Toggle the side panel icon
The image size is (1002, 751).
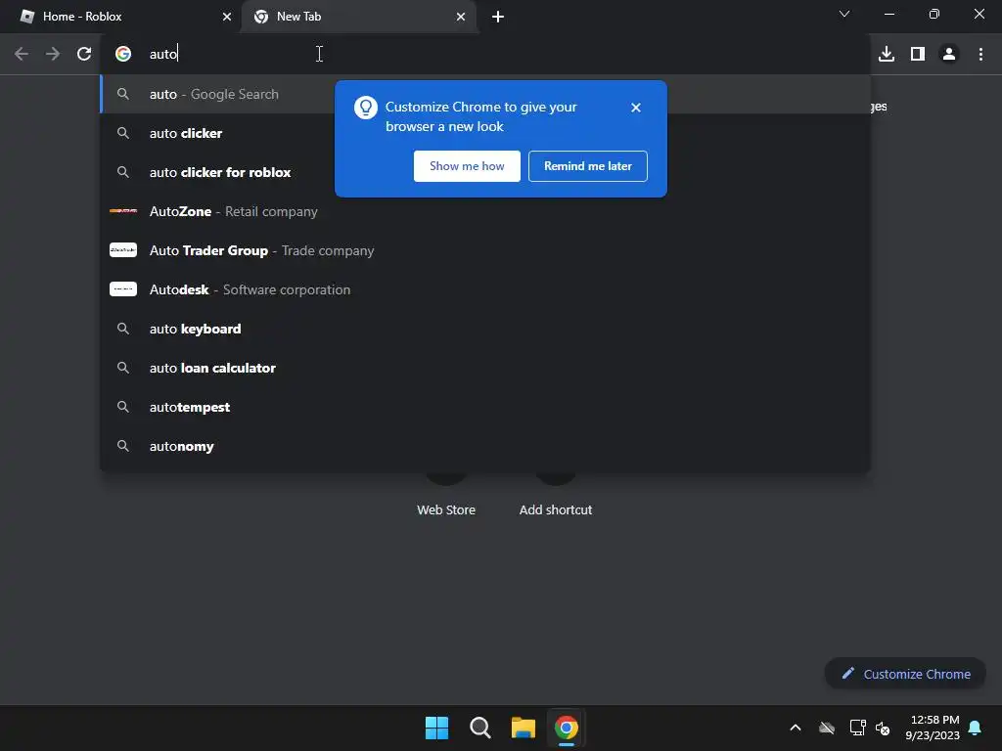pos(918,55)
